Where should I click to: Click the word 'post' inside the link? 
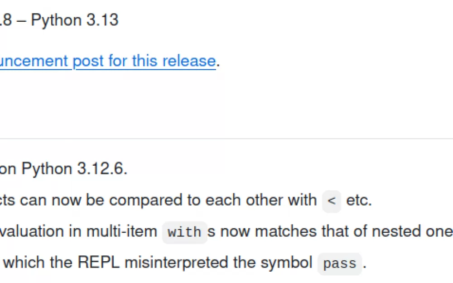[x=88, y=61]
